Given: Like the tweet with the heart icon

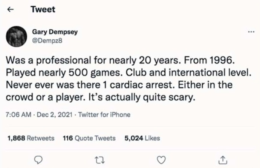Looking at the screenshot, I should (x=161, y=160).
